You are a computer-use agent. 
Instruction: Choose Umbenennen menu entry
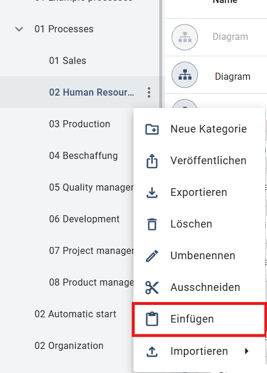(x=199, y=256)
